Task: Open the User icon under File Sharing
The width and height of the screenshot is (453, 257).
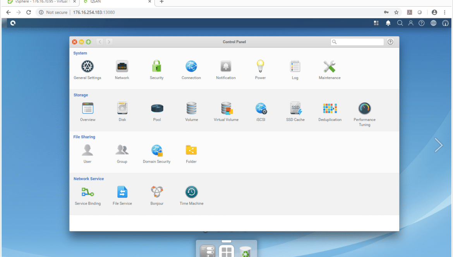Action: coord(87,150)
